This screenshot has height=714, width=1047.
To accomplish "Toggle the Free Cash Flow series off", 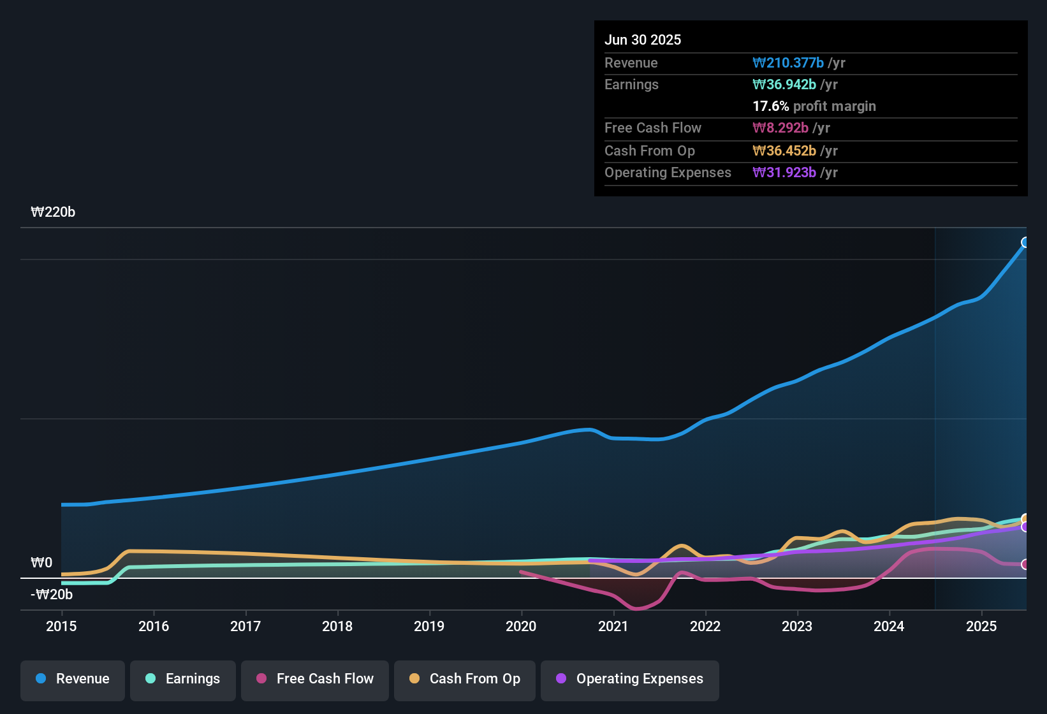I will point(314,679).
